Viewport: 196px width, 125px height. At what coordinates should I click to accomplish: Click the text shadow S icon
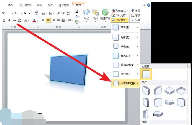tap(9, 20)
